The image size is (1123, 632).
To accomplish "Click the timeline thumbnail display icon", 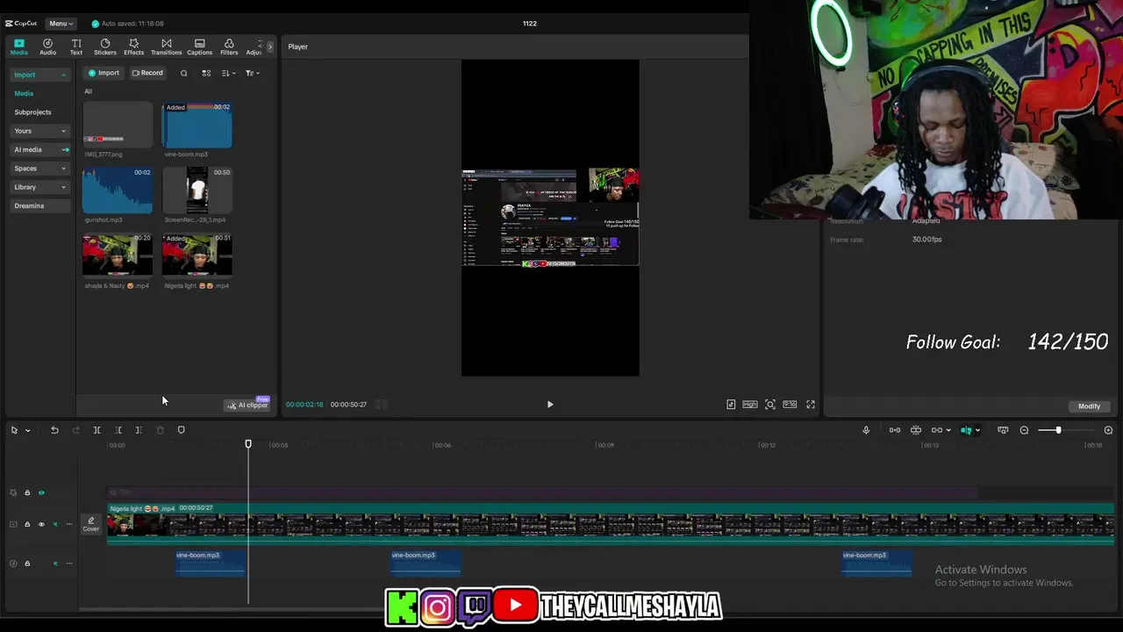I will [x=1003, y=430].
